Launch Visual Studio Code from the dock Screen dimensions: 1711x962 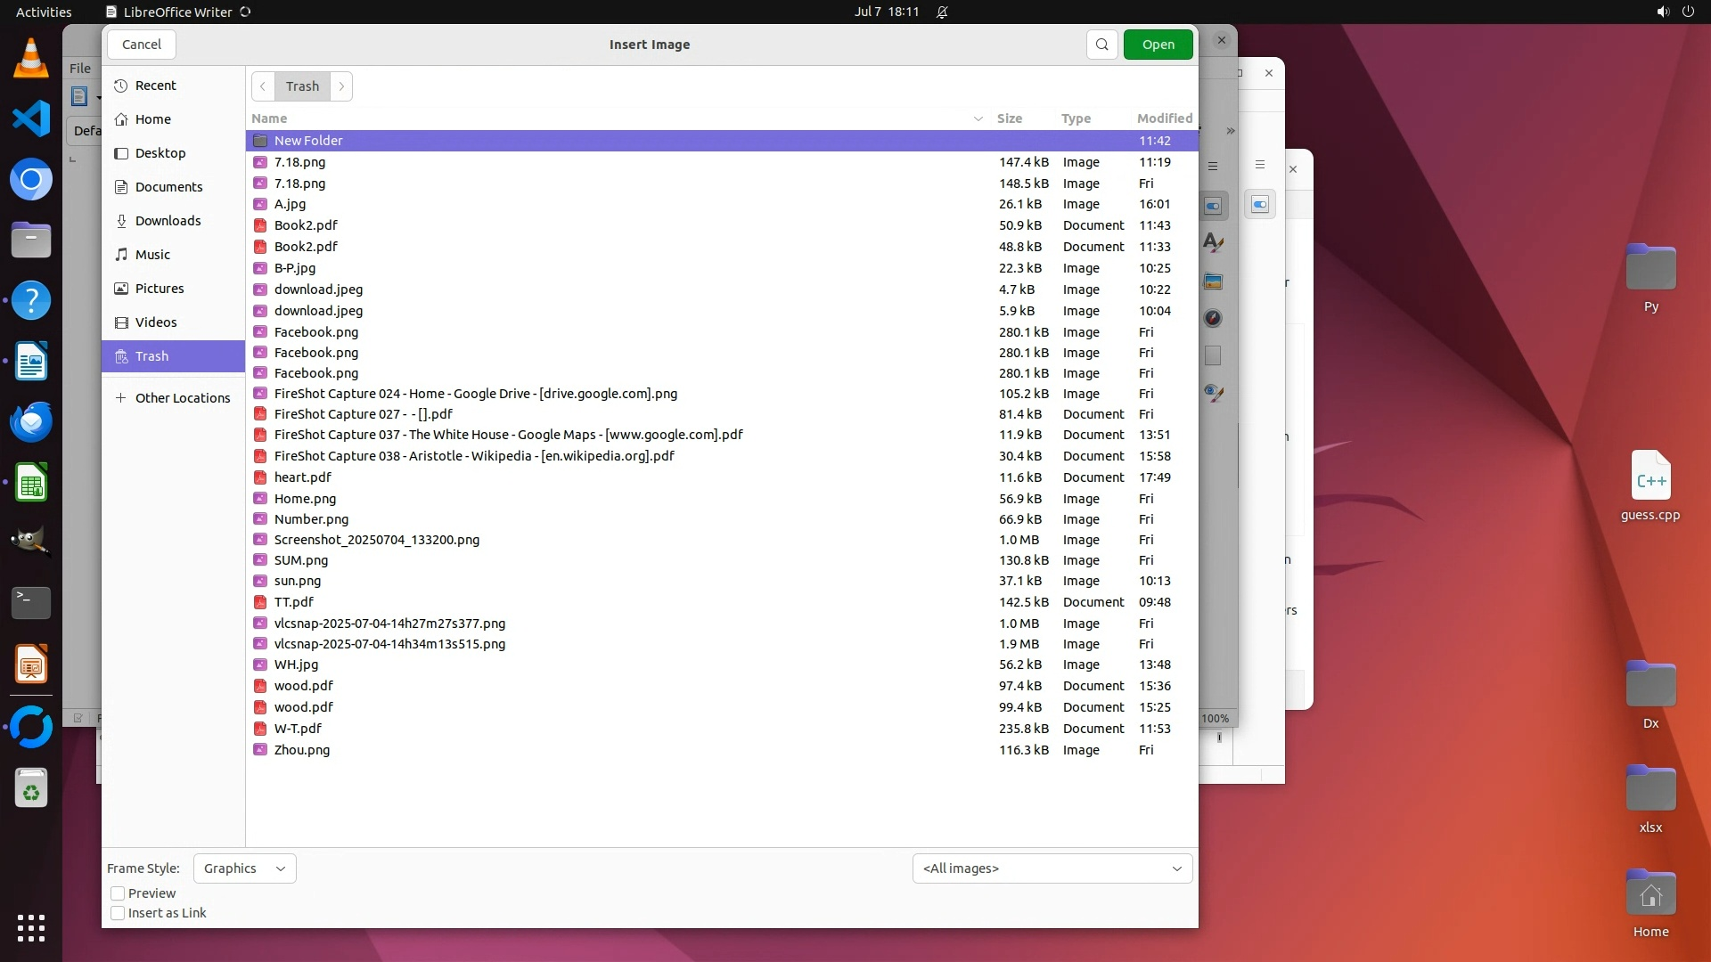point(31,119)
